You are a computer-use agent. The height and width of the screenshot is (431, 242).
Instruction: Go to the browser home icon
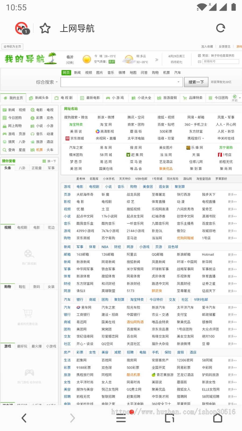pyautogui.click(x=218, y=418)
